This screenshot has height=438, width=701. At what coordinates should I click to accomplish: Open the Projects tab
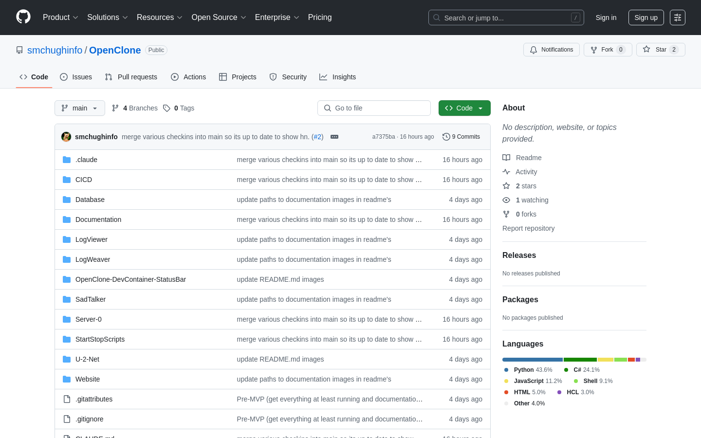click(238, 77)
